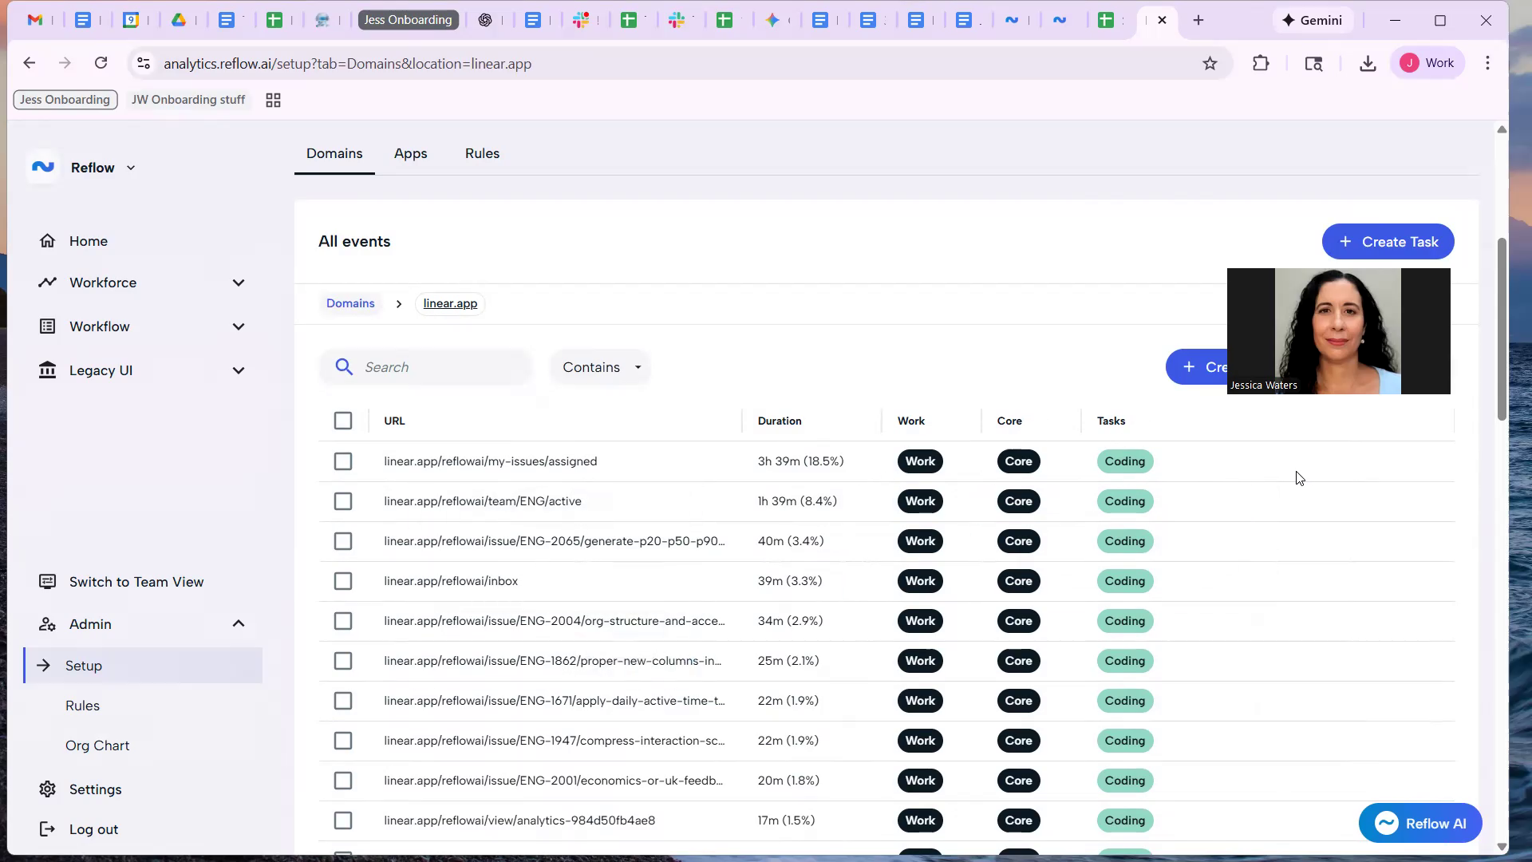1532x862 pixels.
Task: Click the Log out icon
Action: point(48,829)
